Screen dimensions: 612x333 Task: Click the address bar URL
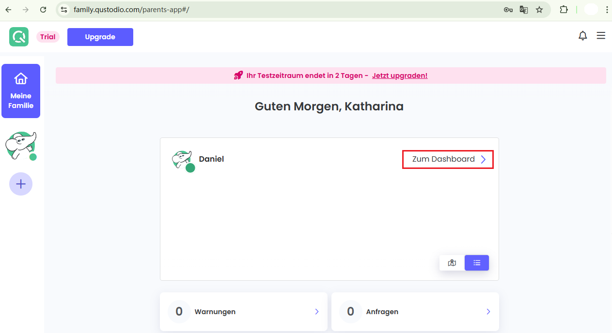[131, 10]
